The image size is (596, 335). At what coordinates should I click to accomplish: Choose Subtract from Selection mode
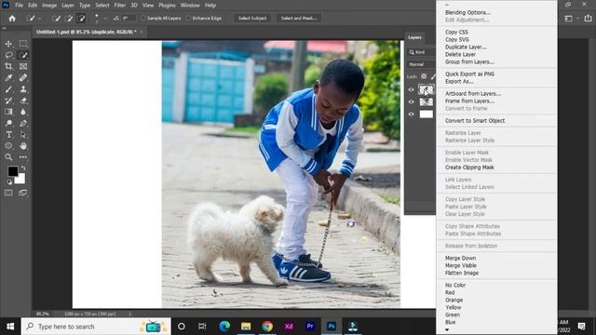[81, 19]
